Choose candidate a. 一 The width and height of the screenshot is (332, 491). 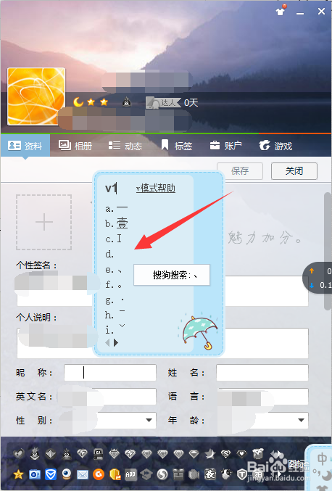click(x=117, y=208)
